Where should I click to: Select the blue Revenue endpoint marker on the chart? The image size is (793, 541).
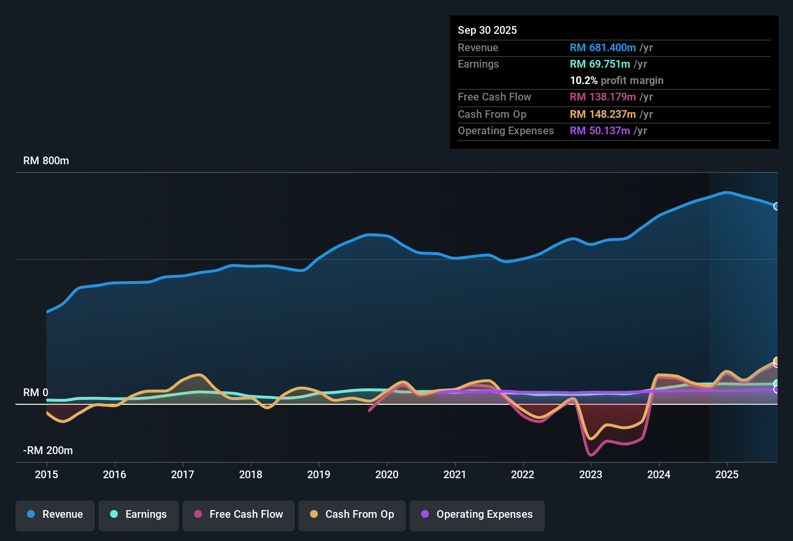coord(777,207)
